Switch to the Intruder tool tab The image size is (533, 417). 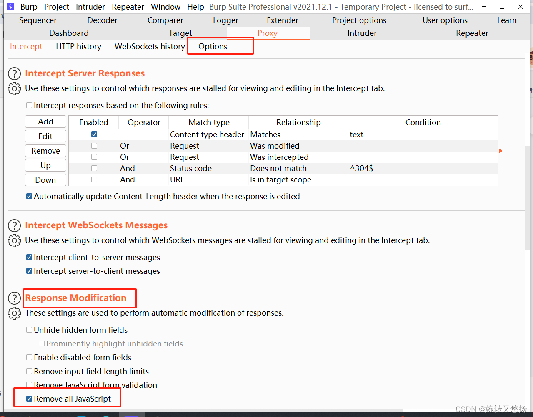pos(362,33)
